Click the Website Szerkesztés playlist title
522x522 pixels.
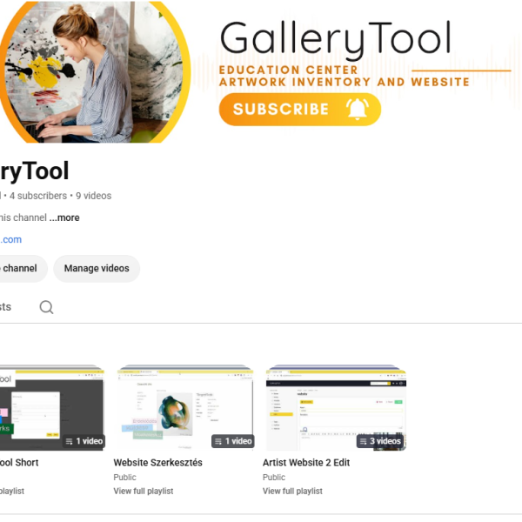pos(157,463)
